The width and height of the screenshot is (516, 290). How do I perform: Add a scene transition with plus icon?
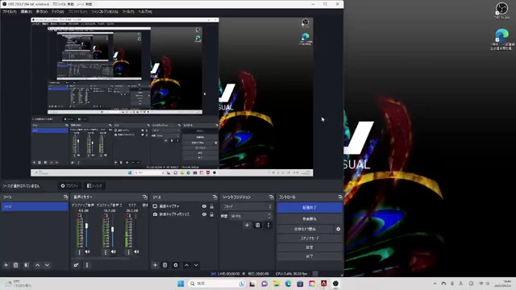(247, 225)
